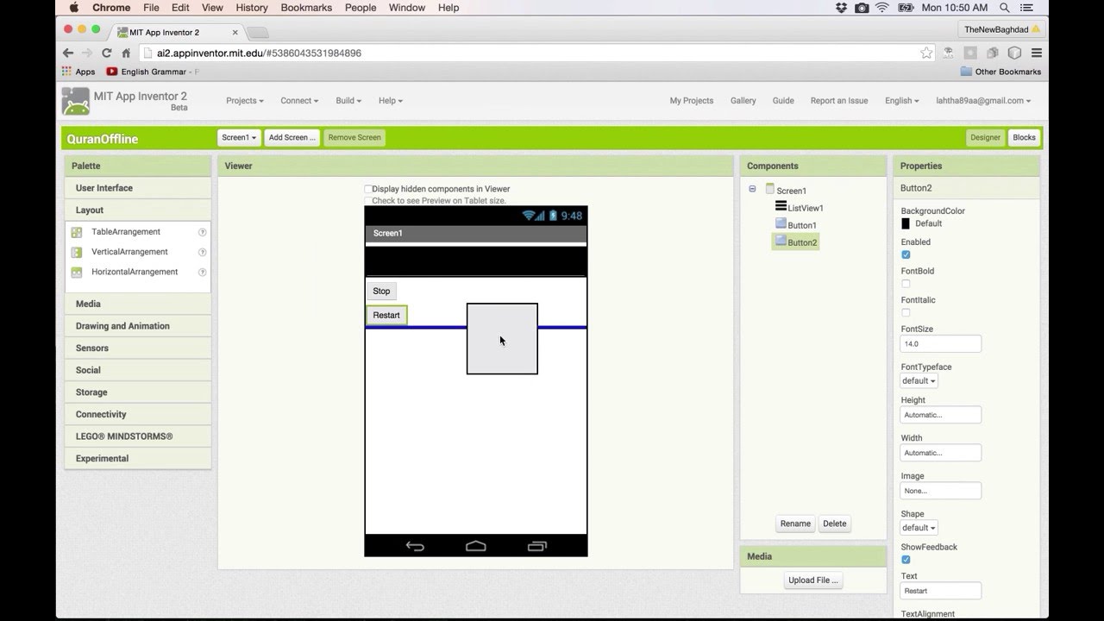This screenshot has height=621, width=1104.
Task: Click the Text property field containing Restart
Action: coord(941,591)
